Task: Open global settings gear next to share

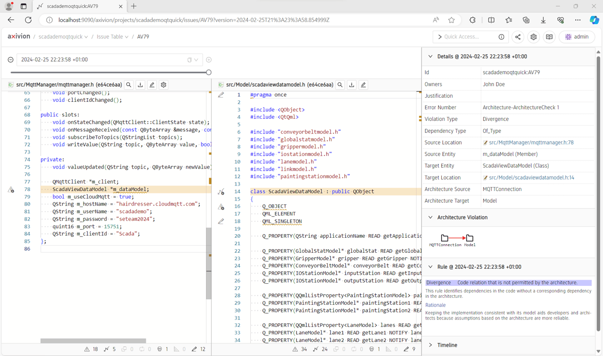Action: (534, 37)
